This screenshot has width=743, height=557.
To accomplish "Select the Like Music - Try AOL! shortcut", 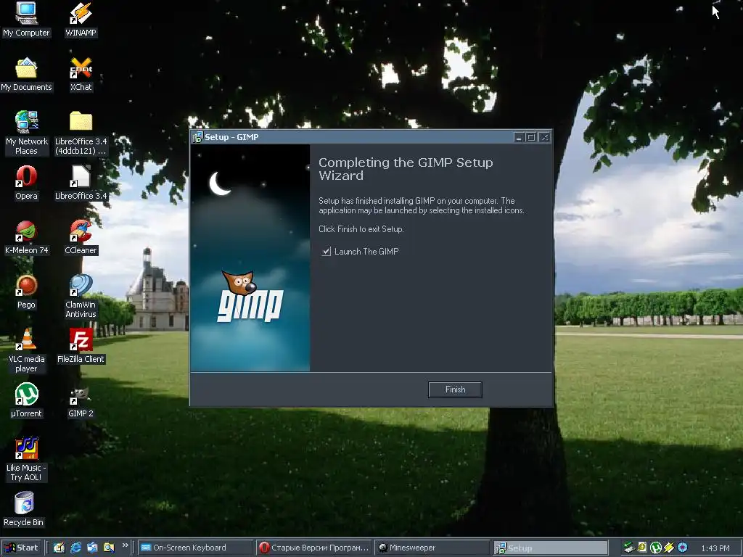I will (26, 460).
